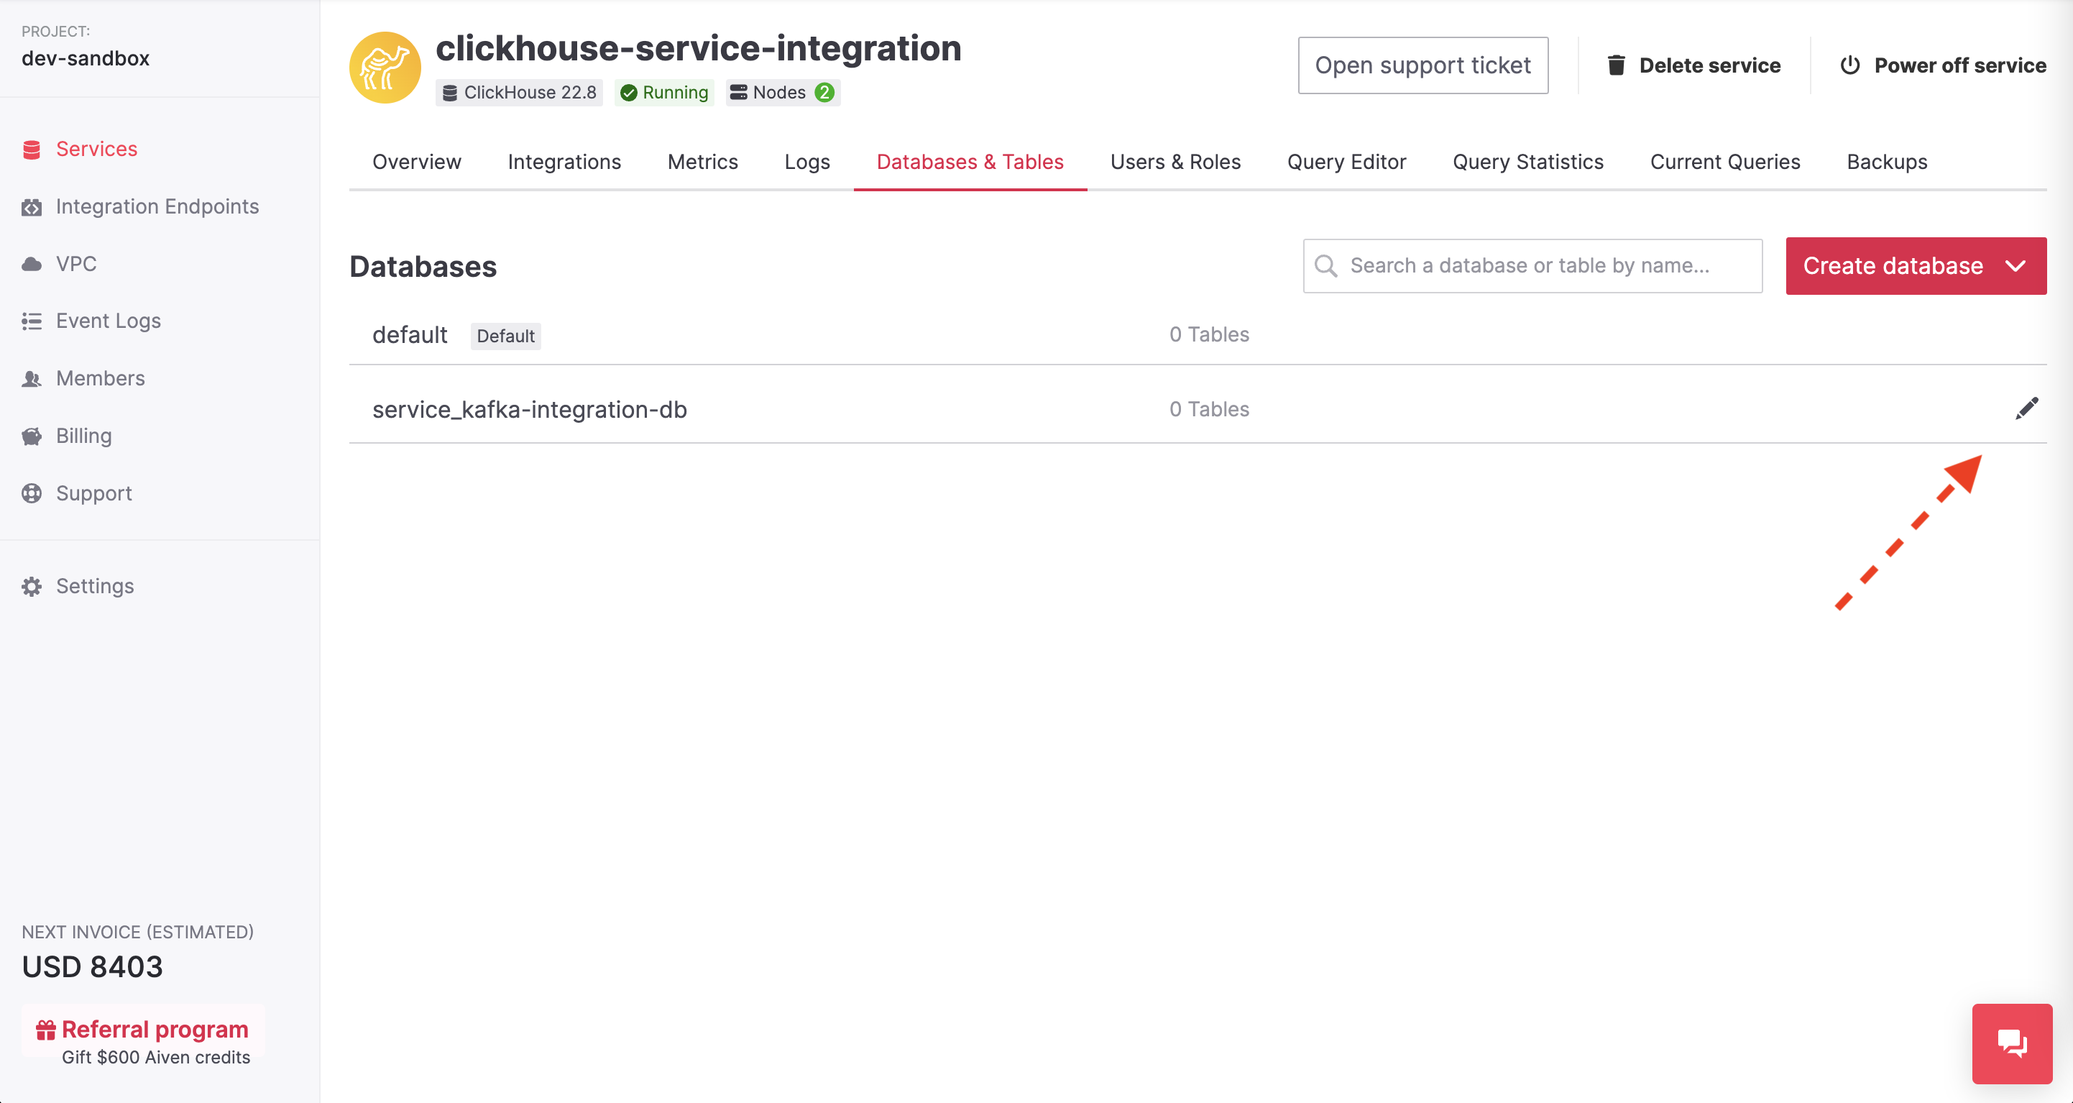This screenshot has width=2073, height=1103.
Task: Click the magnifier icon in search field
Action: (x=1325, y=266)
